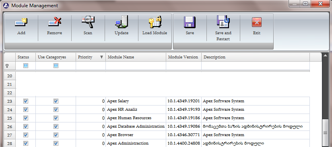Viewport: 332px width, 147px height.
Task: Run the Scan tool
Action: [x=88, y=22]
